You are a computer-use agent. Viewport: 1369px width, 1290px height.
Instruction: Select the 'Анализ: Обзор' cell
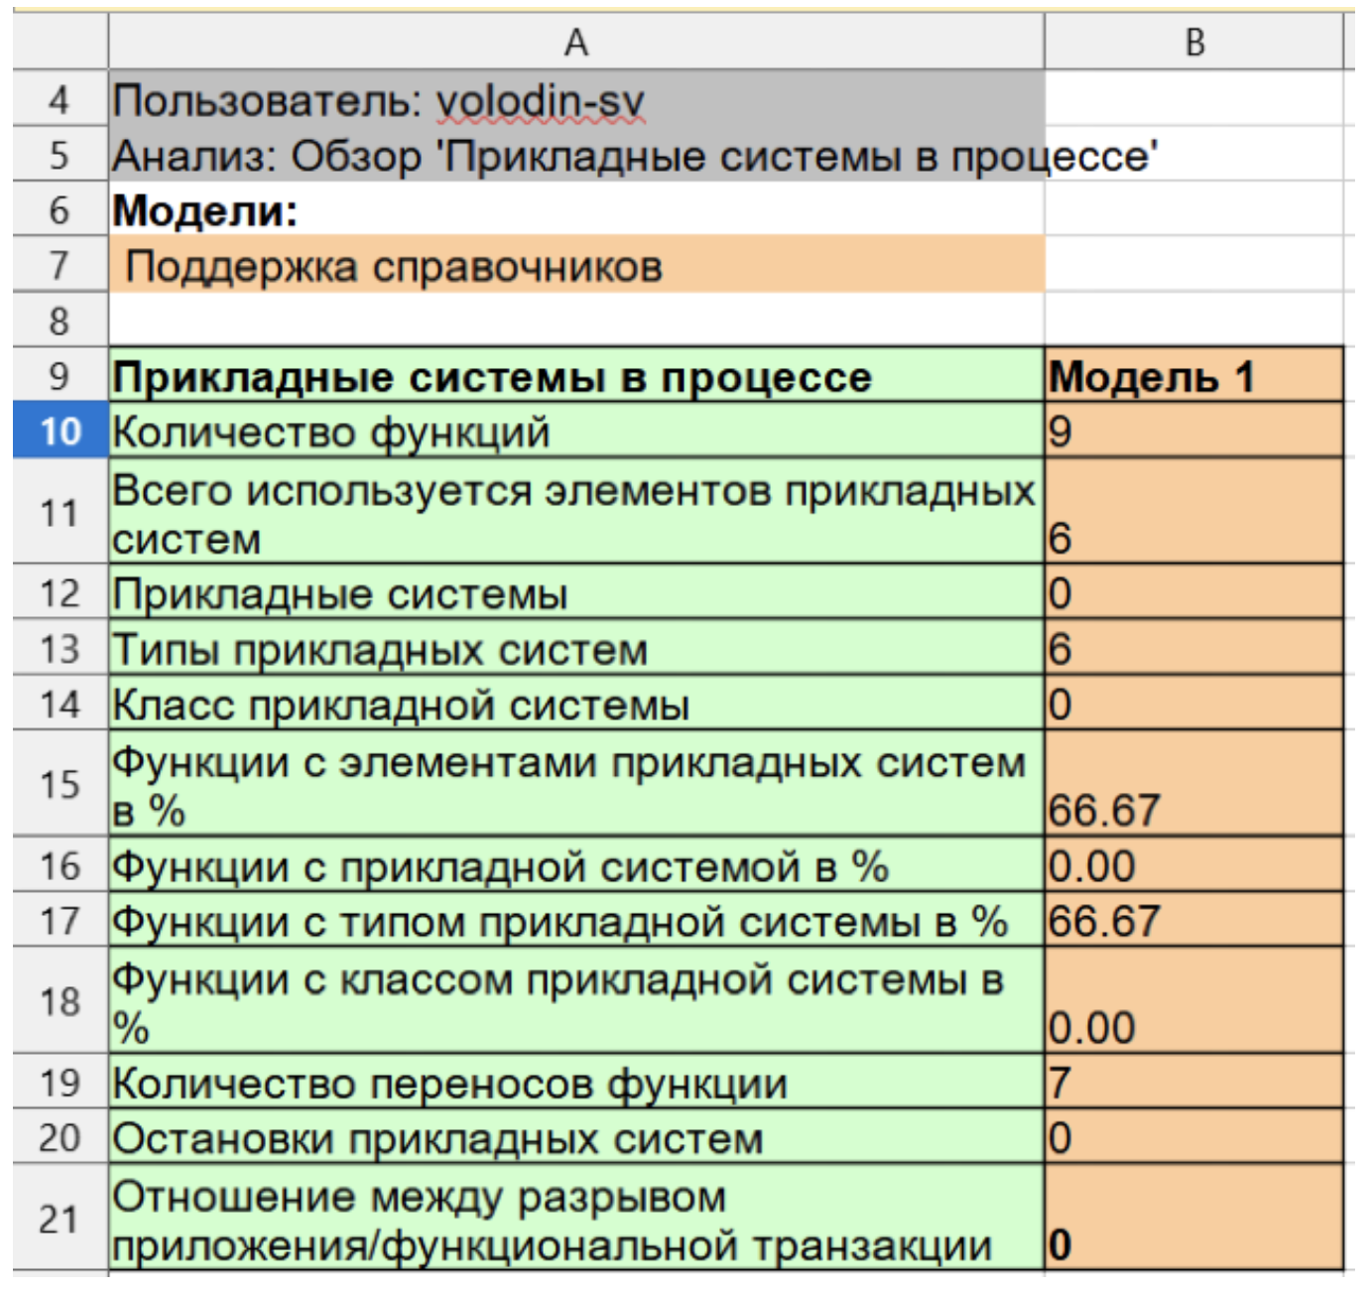pos(575,156)
